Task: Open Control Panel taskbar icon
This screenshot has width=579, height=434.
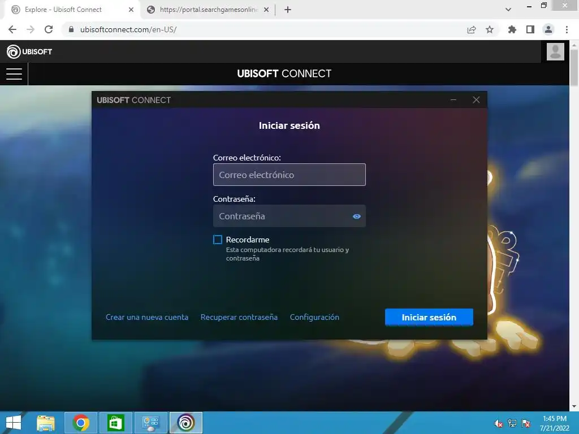Action: (150, 423)
